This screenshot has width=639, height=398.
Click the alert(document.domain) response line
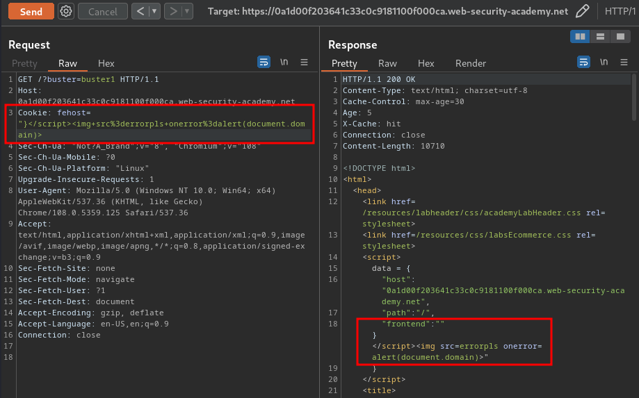pyautogui.click(x=430, y=357)
